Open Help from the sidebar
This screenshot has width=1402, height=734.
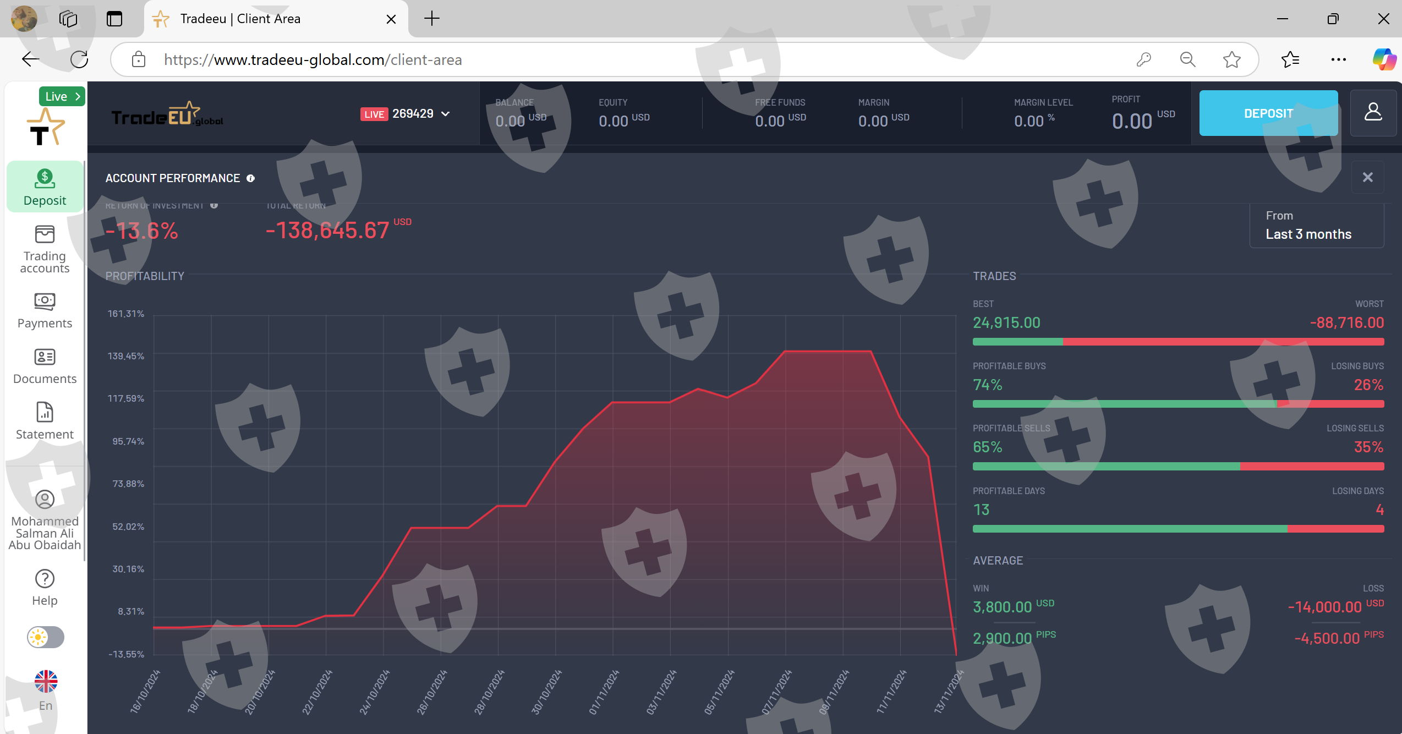tap(45, 588)
